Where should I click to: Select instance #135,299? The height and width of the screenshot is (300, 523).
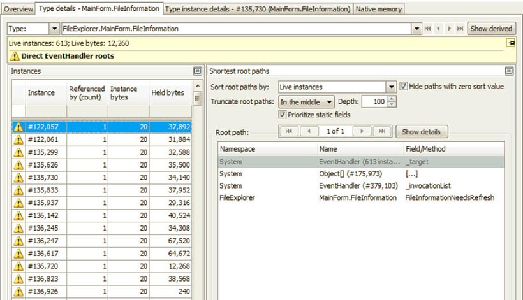[x=102, y=152]
